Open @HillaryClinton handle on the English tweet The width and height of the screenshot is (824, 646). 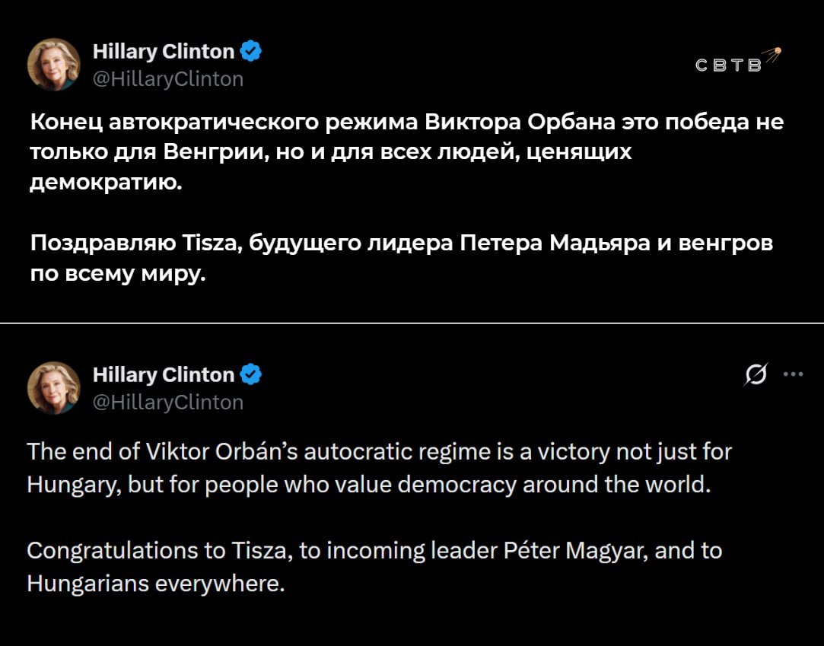click(167, 402)
